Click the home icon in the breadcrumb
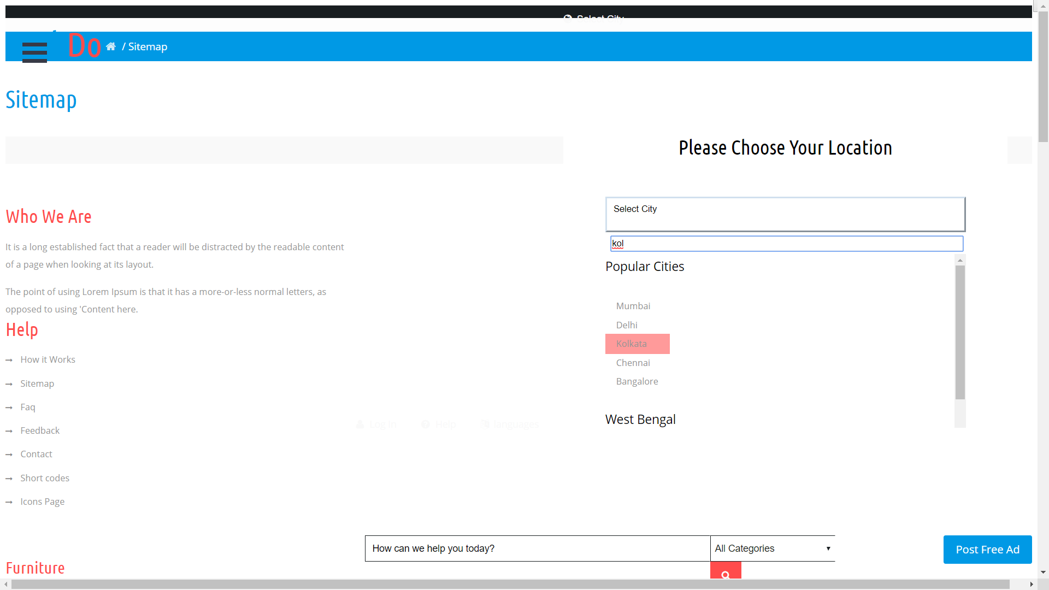 [111, 46]
